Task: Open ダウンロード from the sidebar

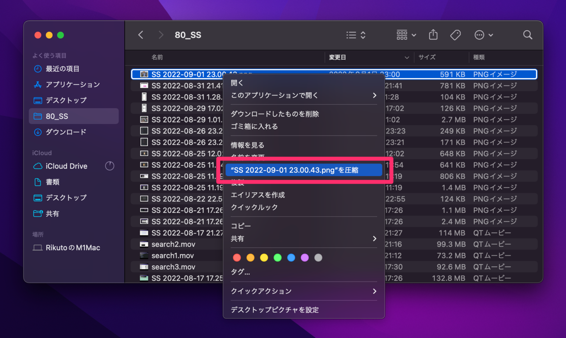Action: pos(66,132)
